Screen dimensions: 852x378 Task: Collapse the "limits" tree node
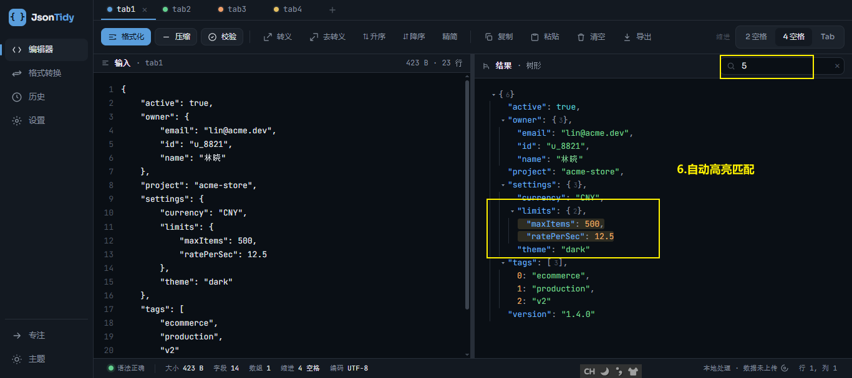click(x=512, y=211)
